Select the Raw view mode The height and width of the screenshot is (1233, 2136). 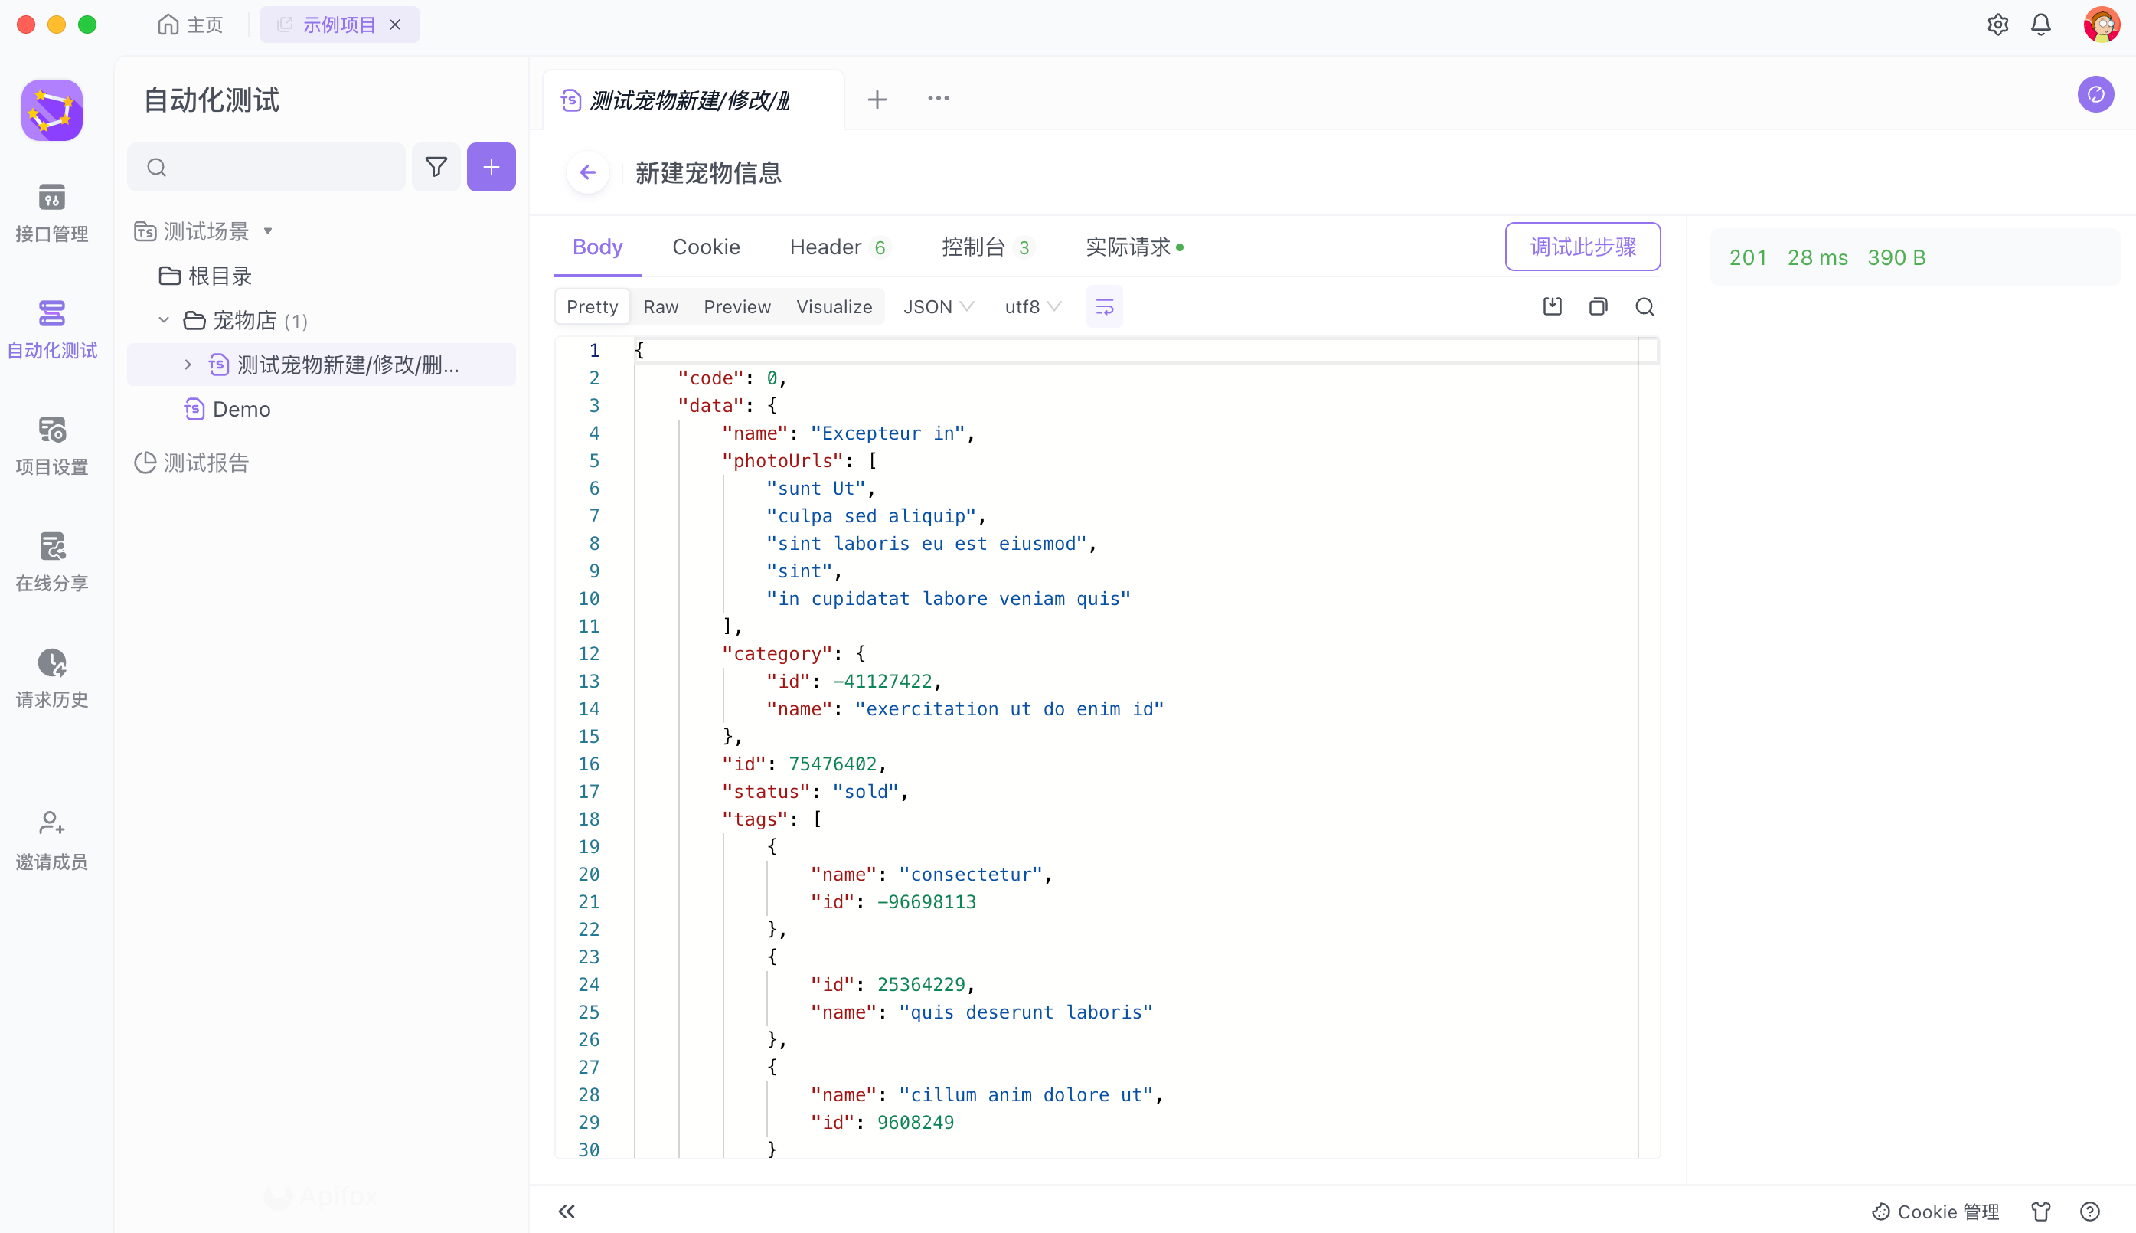coord(661,306)
